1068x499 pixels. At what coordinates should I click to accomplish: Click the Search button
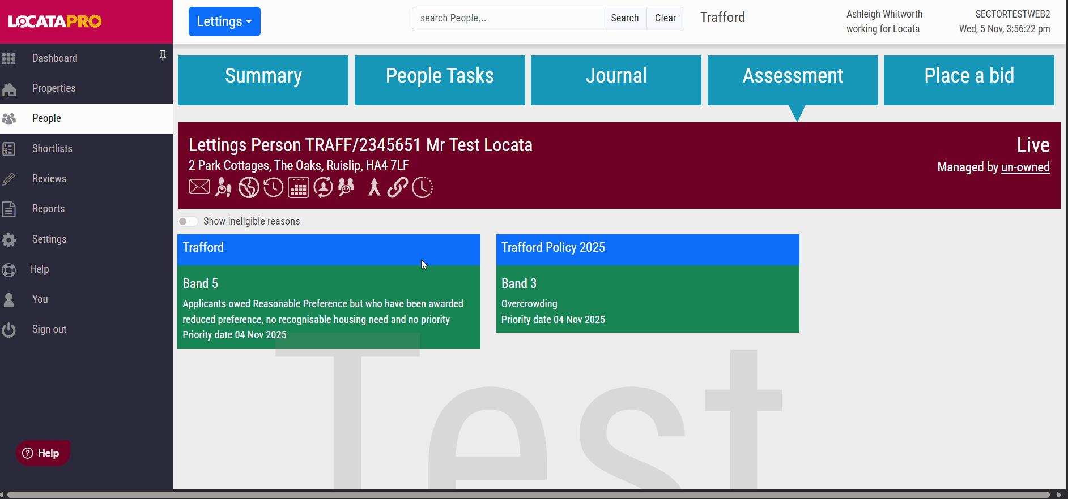[x=624, y=19]
